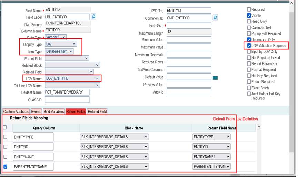Enable Hot Key Required checkbox
This screenshot has width=298, height=177.
249,76
